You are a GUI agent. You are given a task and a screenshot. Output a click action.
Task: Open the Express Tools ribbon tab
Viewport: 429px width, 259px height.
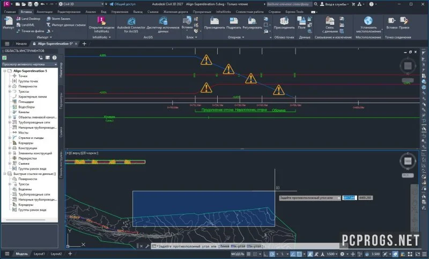[294, 12]
